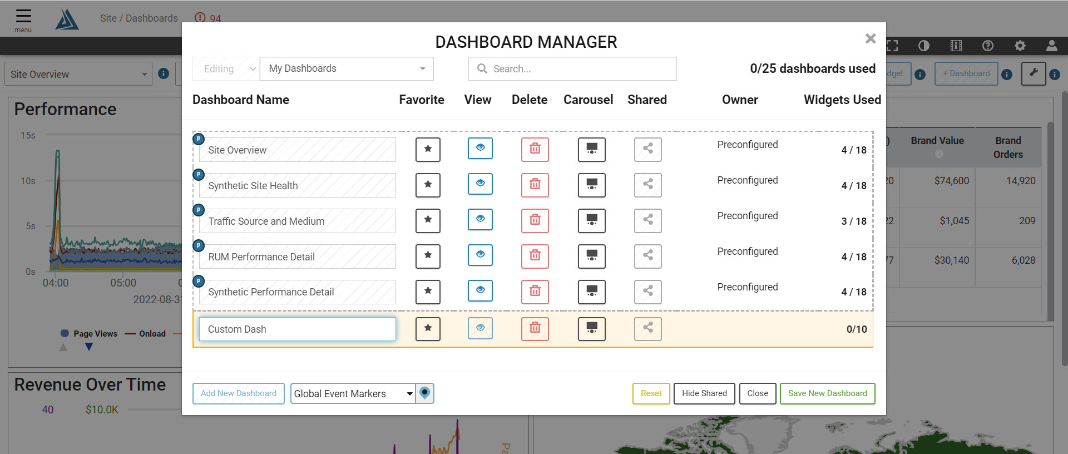
Task: Favorite the Site Overview dashboard
Action: tap(428, 149)
